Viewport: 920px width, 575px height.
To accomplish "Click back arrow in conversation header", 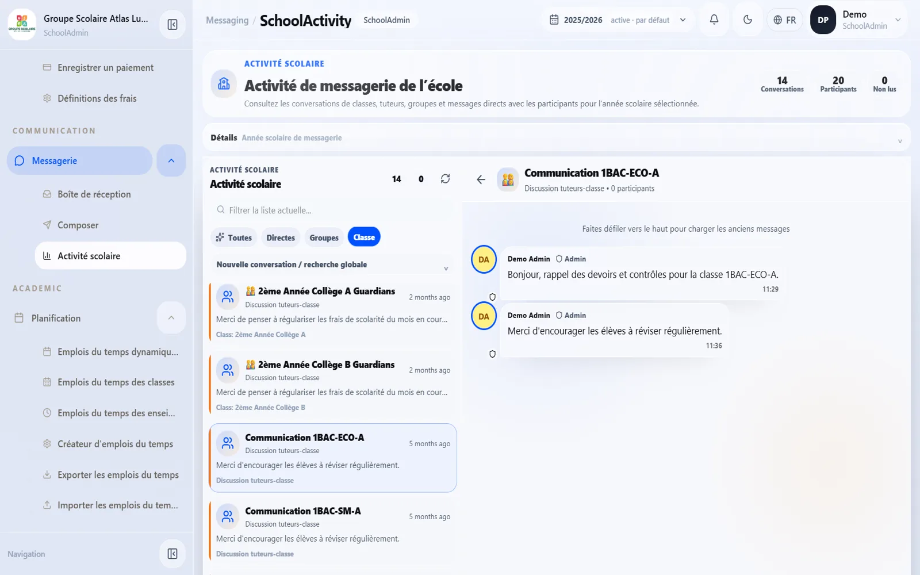I will pyautogui.click(x=481, y=179).
